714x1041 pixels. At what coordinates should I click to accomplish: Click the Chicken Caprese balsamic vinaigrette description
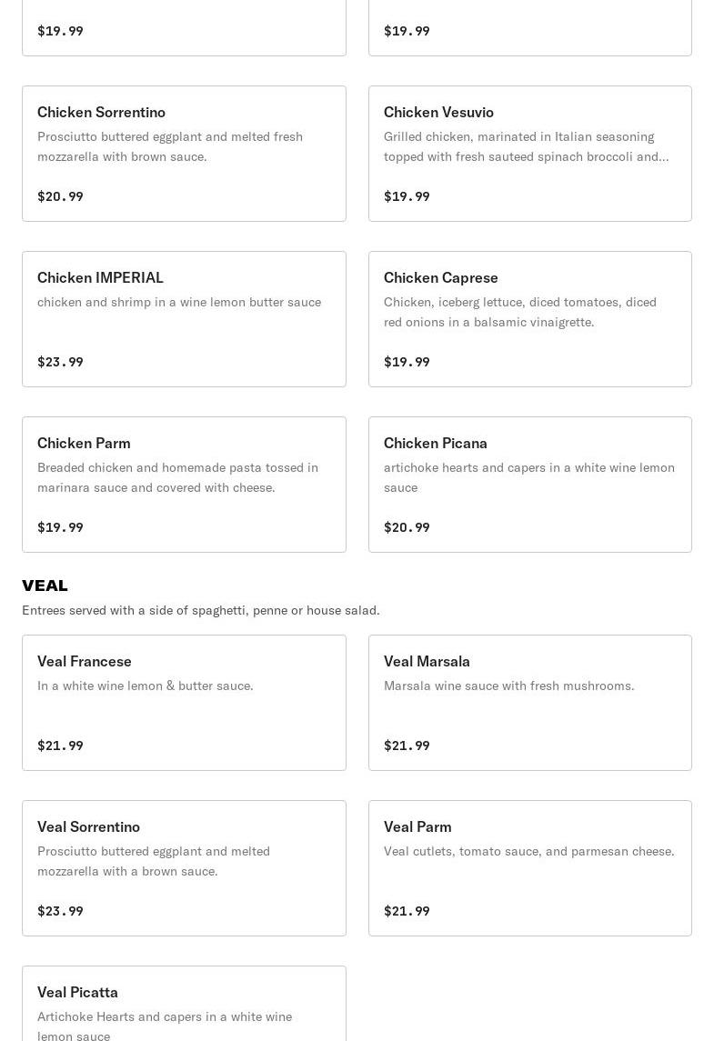519,312
